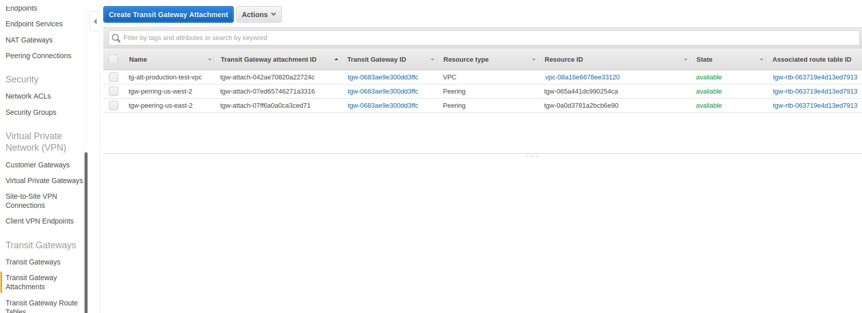The height and width of the screenshot is (313, 862).
Task: Open Site-to-Site VPN Connections in sidebar
Action: tap(31, 201)
